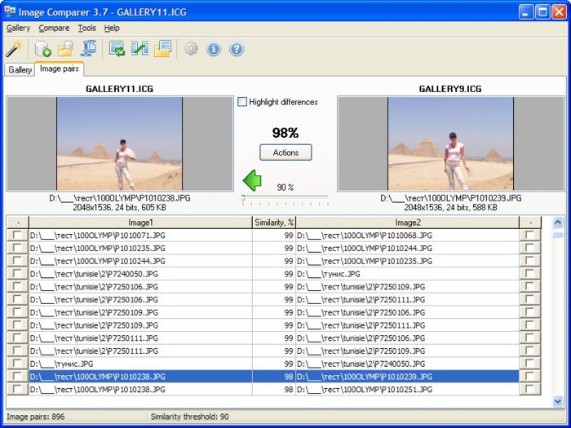This screenshot has height=428, width=571.
Task: Enable Highlight differences checkbox
Action: click(x=242, y=102)
